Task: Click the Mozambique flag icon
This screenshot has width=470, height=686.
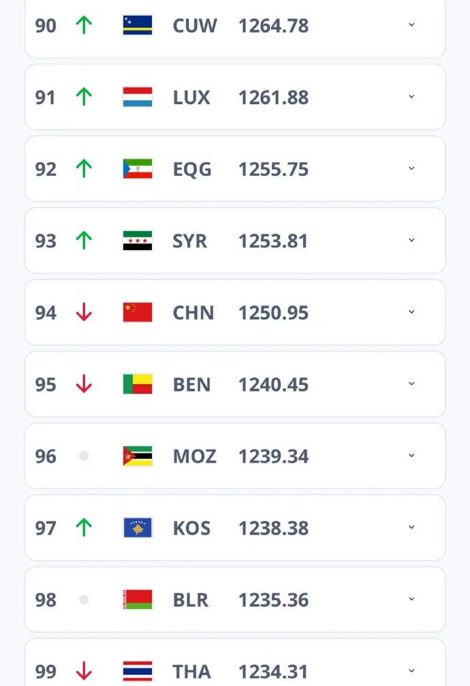Action: click(138, 456)
